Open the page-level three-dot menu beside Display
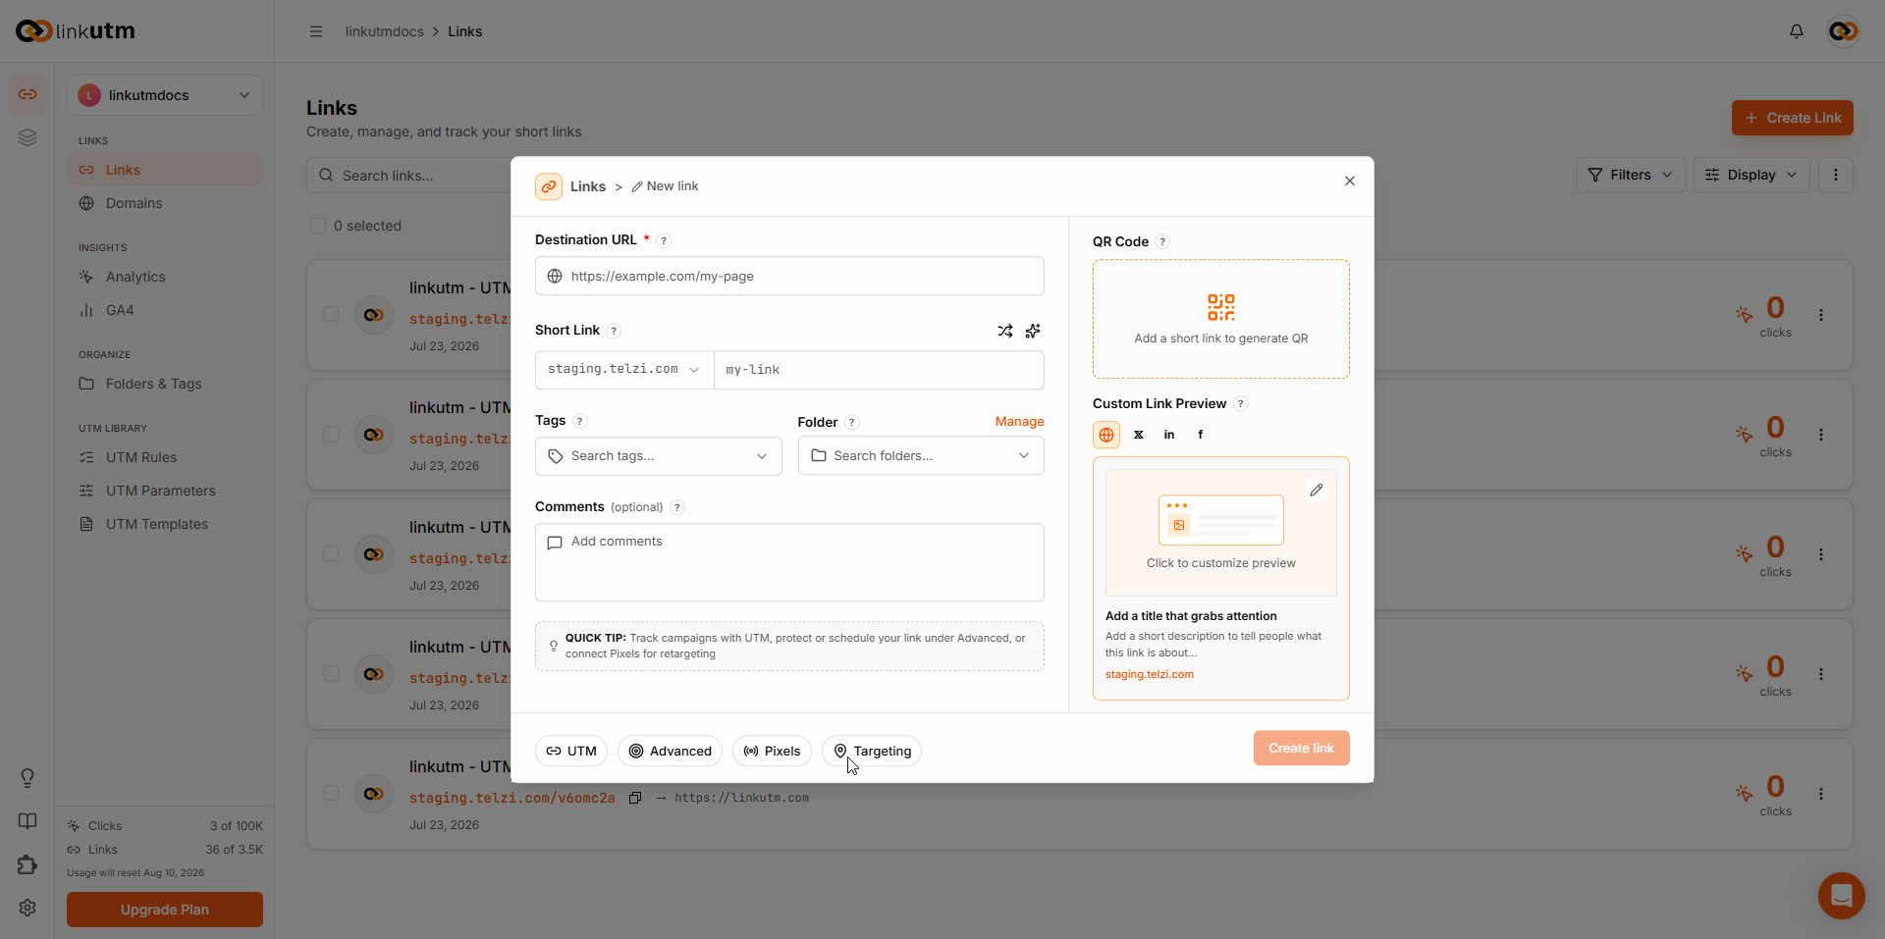Screen dimensions: 1885x939 coord(1836,175)
